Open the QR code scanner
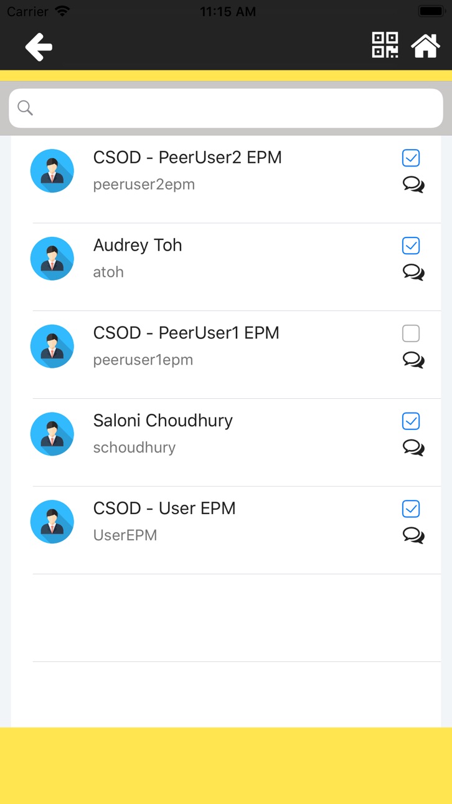Screen dimensions: 452x804 click(385, 45)
